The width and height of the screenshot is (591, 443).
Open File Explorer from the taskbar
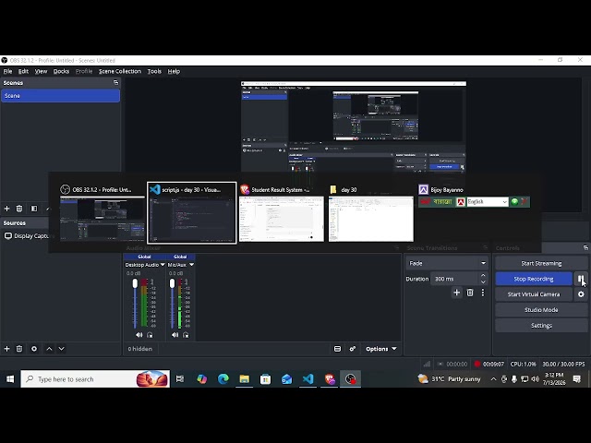(x=244, y=379)
